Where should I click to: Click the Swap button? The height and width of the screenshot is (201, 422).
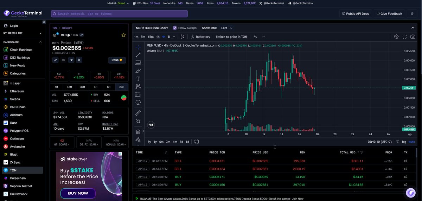pyautogui.click(x=117, y=60)
